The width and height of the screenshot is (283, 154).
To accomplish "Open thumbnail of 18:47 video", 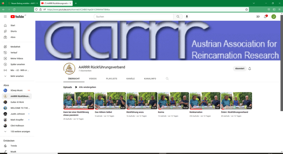I will [79, 101].
